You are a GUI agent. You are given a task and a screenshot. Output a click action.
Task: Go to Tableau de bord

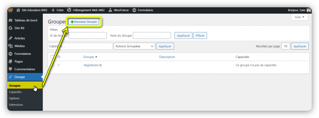pos(26,20)
